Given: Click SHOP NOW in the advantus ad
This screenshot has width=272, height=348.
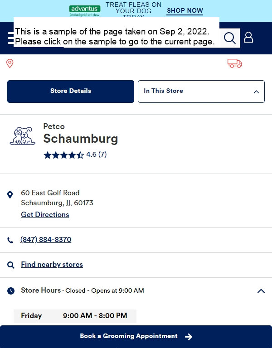Looking at the screenshot, I should tap(185, 11).
